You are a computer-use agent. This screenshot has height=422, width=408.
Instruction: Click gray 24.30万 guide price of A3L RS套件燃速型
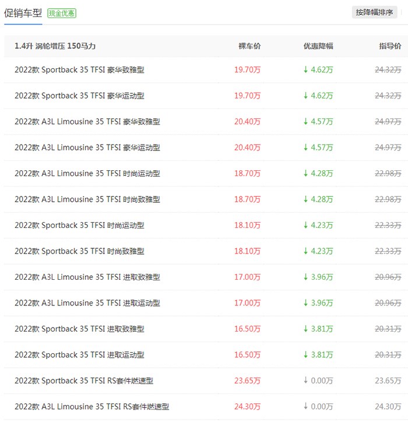388,407
